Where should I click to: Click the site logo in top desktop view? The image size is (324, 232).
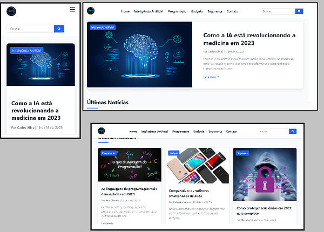coord(91,11)
